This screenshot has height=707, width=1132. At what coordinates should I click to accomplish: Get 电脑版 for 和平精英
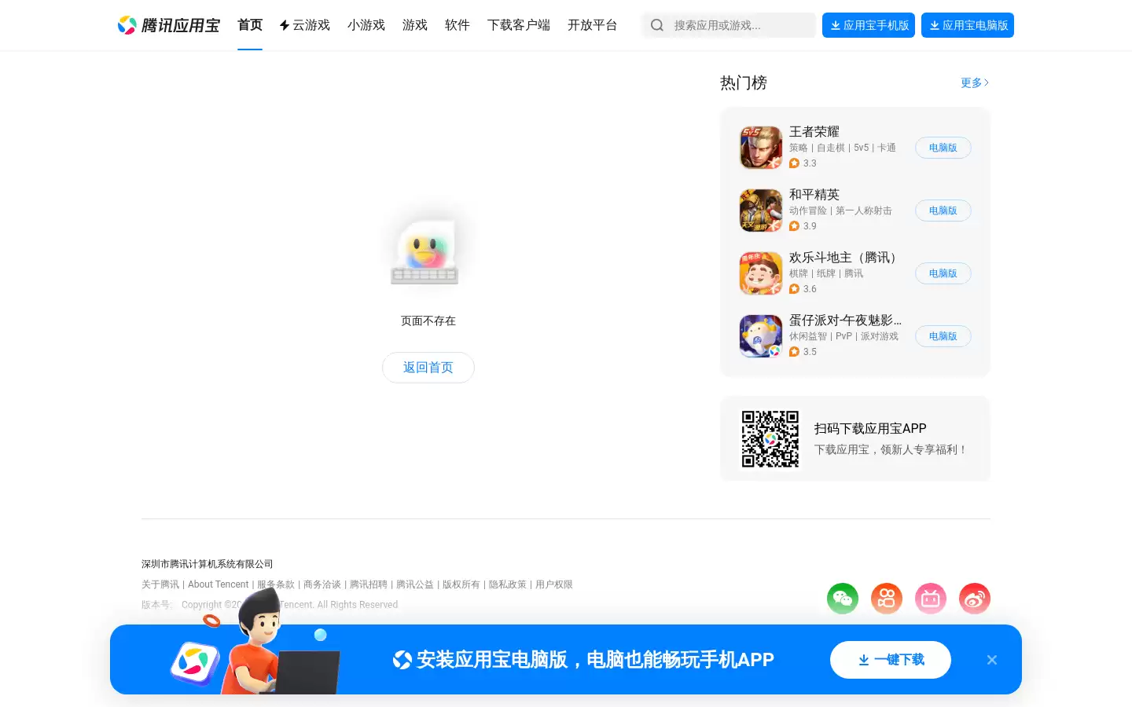click(943, 211)
